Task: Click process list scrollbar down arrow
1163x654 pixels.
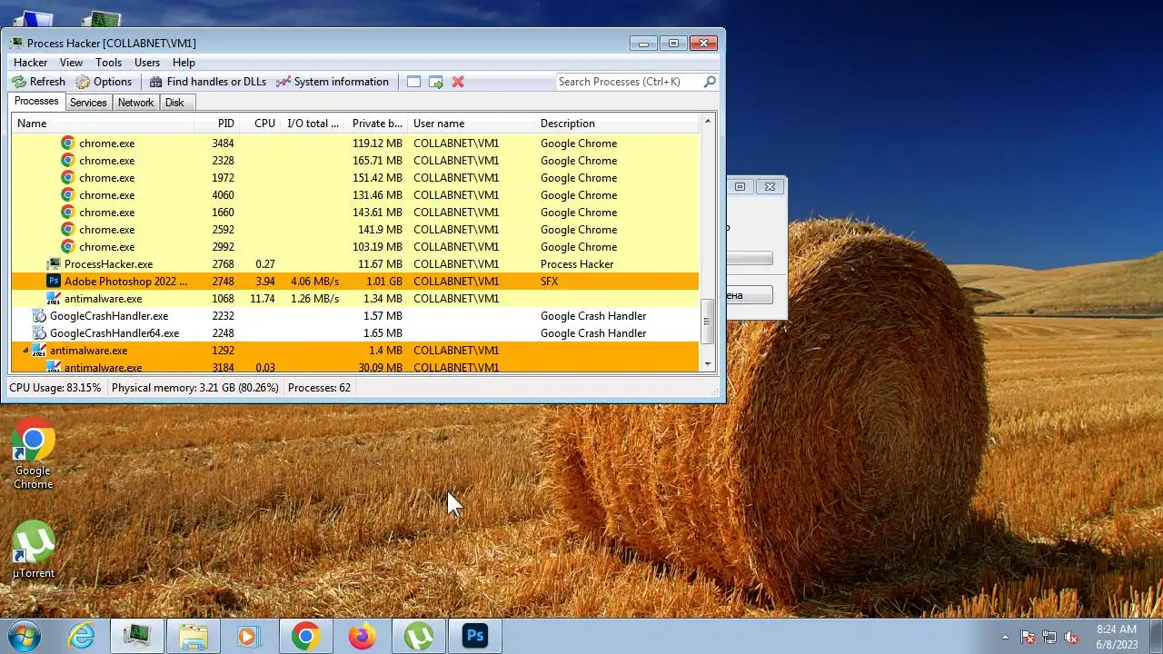Action: [x=708, y=364]
